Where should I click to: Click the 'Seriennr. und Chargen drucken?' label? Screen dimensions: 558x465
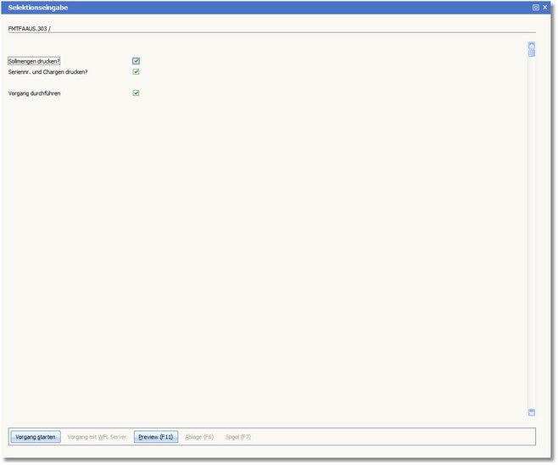point(47,72)
